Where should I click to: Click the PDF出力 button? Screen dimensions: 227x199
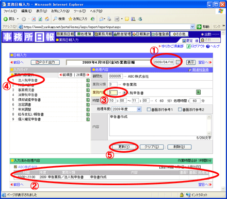pos(45,62)
